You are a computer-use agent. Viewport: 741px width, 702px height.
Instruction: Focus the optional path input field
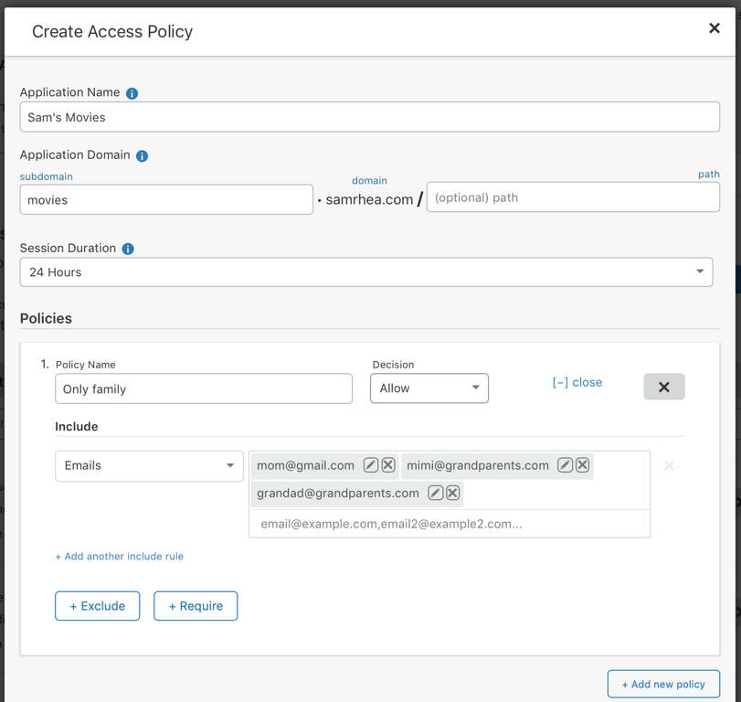[x=573, y=197]
